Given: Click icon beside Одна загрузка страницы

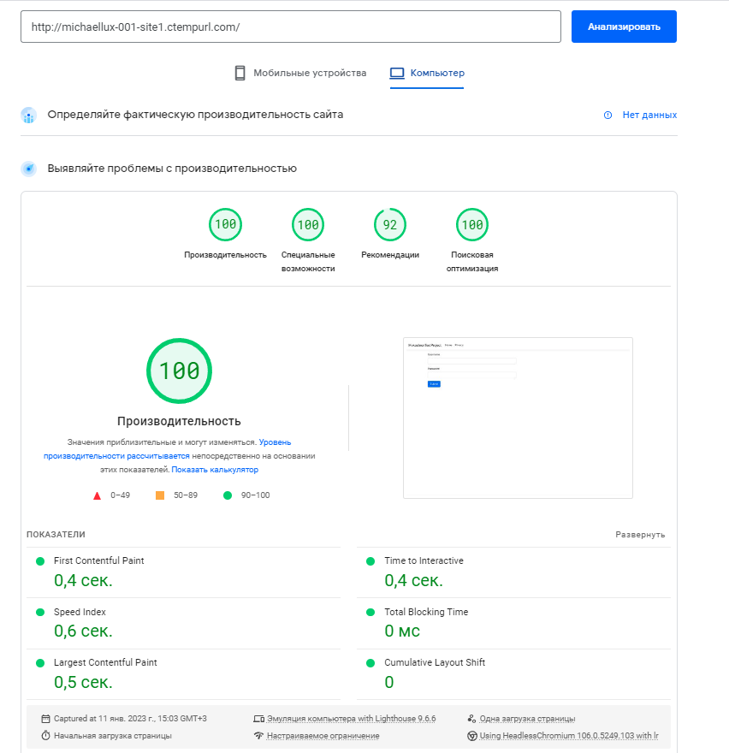Looking at the screenshot, I should 471,719.
